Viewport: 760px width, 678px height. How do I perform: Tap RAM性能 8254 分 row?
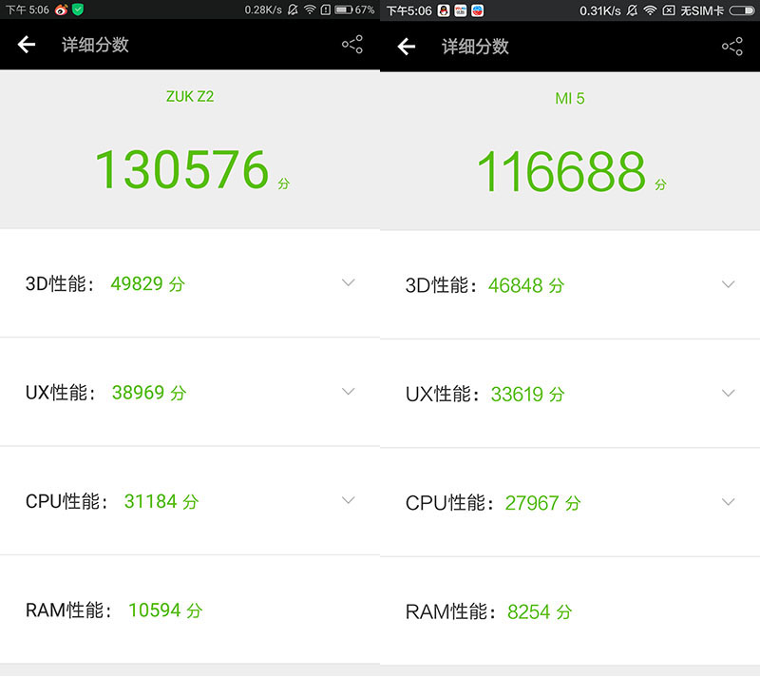(570, 612)
